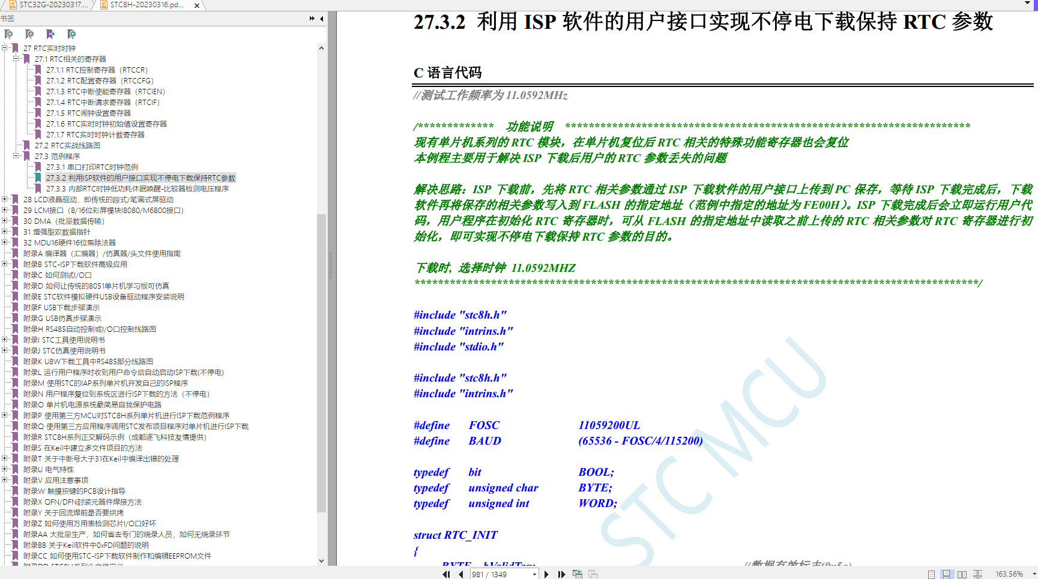Open bookmark 27.1.2 RTC配置寄存器 (RTCCFG)
The image size is (1038, 579).
(100, 80)
